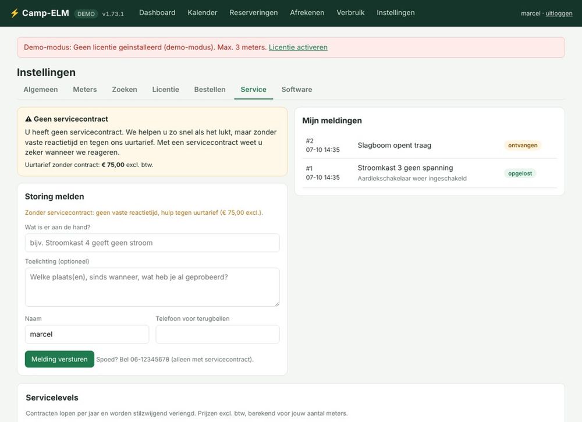582x422 pixels.
Task: Click the version number v1.73.1
Action: tap(113, 14)
